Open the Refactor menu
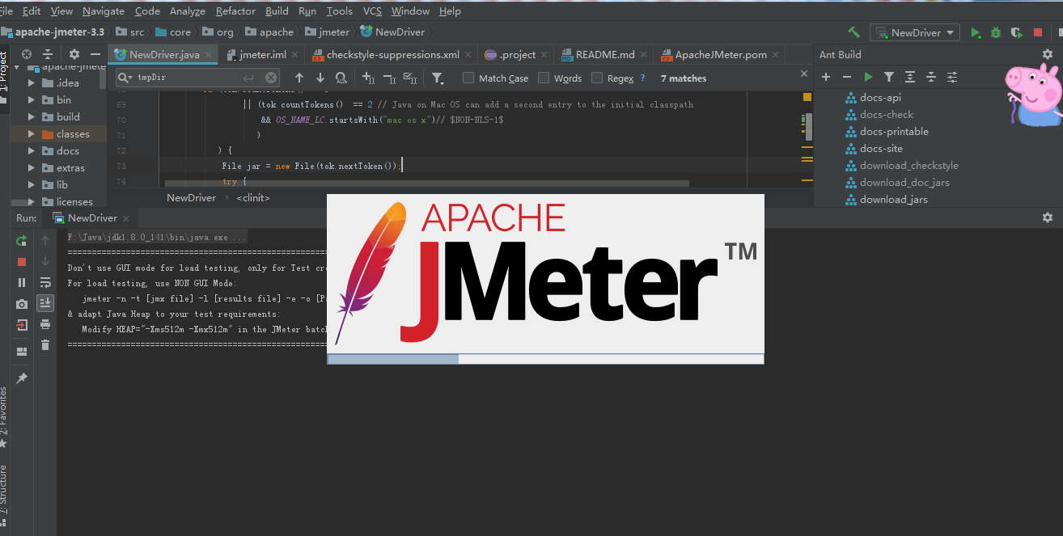1063x536 pixels. point(234,11)
